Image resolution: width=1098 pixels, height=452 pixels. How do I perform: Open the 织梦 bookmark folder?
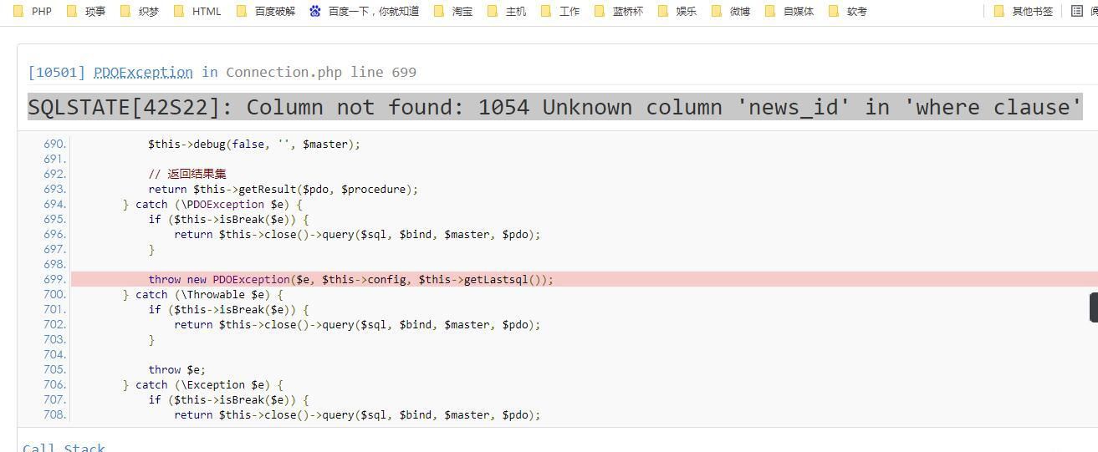point(140,11)
